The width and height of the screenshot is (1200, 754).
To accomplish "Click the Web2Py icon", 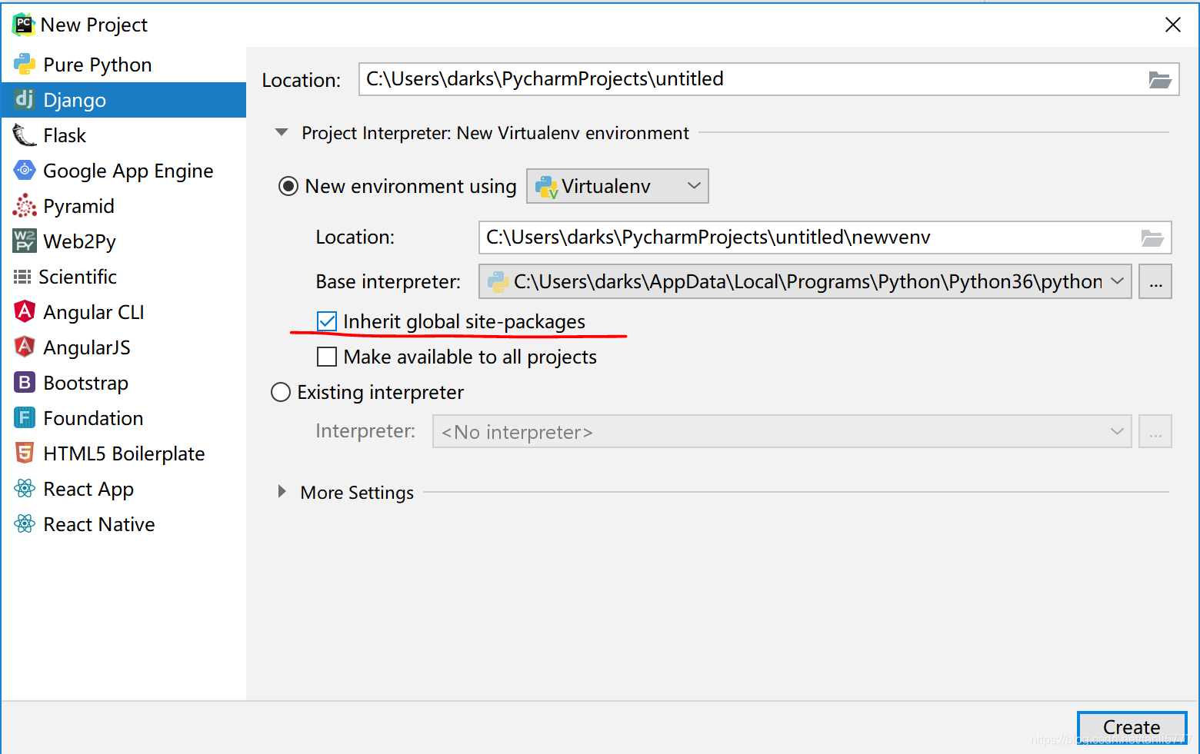I will coord(25,241).
